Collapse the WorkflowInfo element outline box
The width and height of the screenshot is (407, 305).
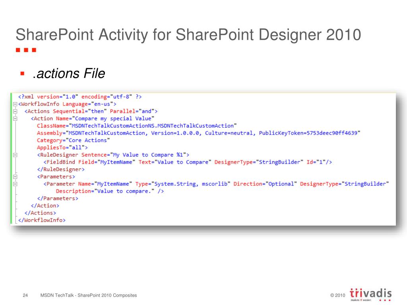15,104
